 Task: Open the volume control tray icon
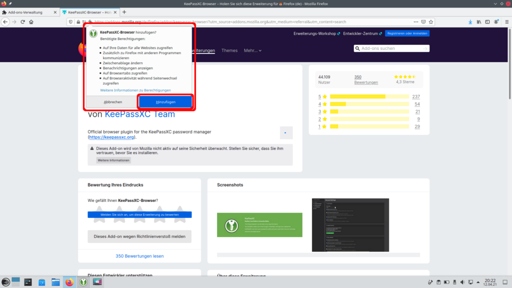click(x=462, y=282)
